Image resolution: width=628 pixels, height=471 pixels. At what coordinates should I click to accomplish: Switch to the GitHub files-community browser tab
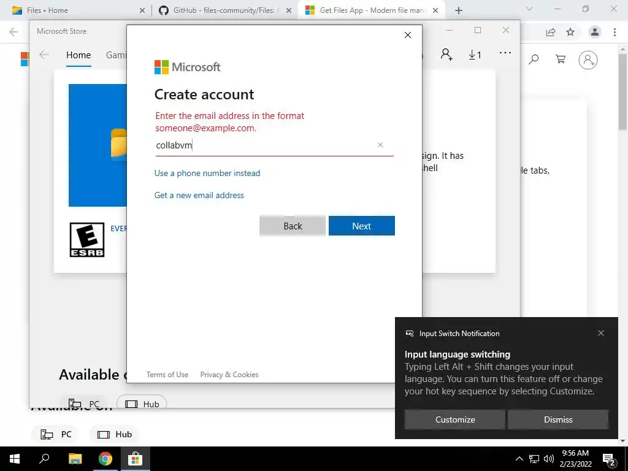tap(223, 10)
